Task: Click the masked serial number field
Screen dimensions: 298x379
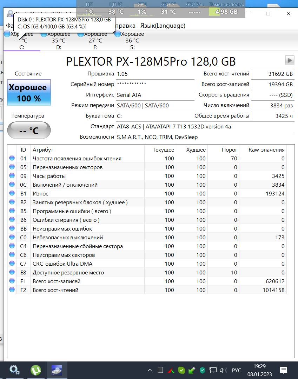Action: pyautogui.click(x=155, y=84)
